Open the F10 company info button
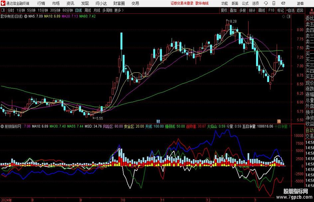 point(271,10)
